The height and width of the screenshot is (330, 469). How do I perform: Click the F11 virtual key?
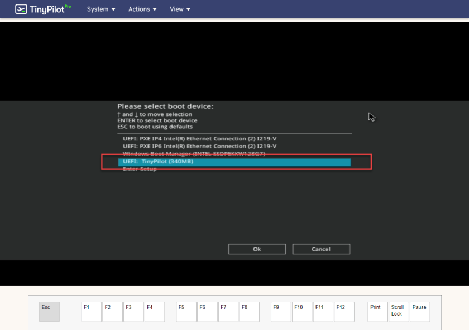click(323, 312)
